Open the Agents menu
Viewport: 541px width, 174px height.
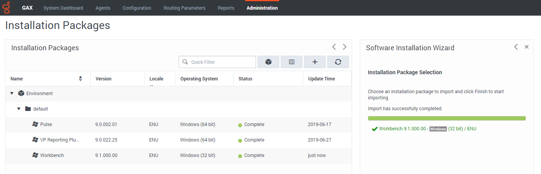coord(103,8)
